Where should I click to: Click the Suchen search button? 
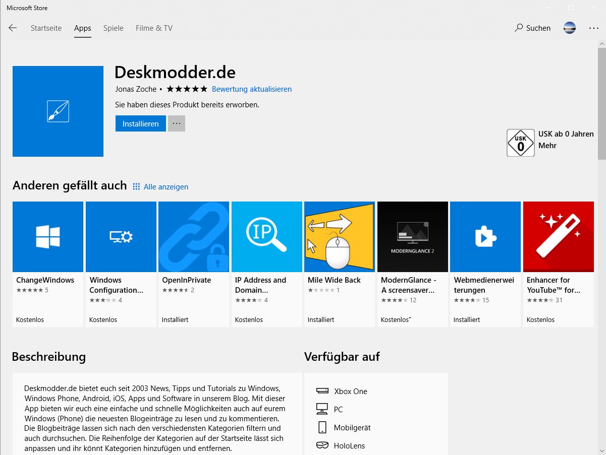(532, 28)
